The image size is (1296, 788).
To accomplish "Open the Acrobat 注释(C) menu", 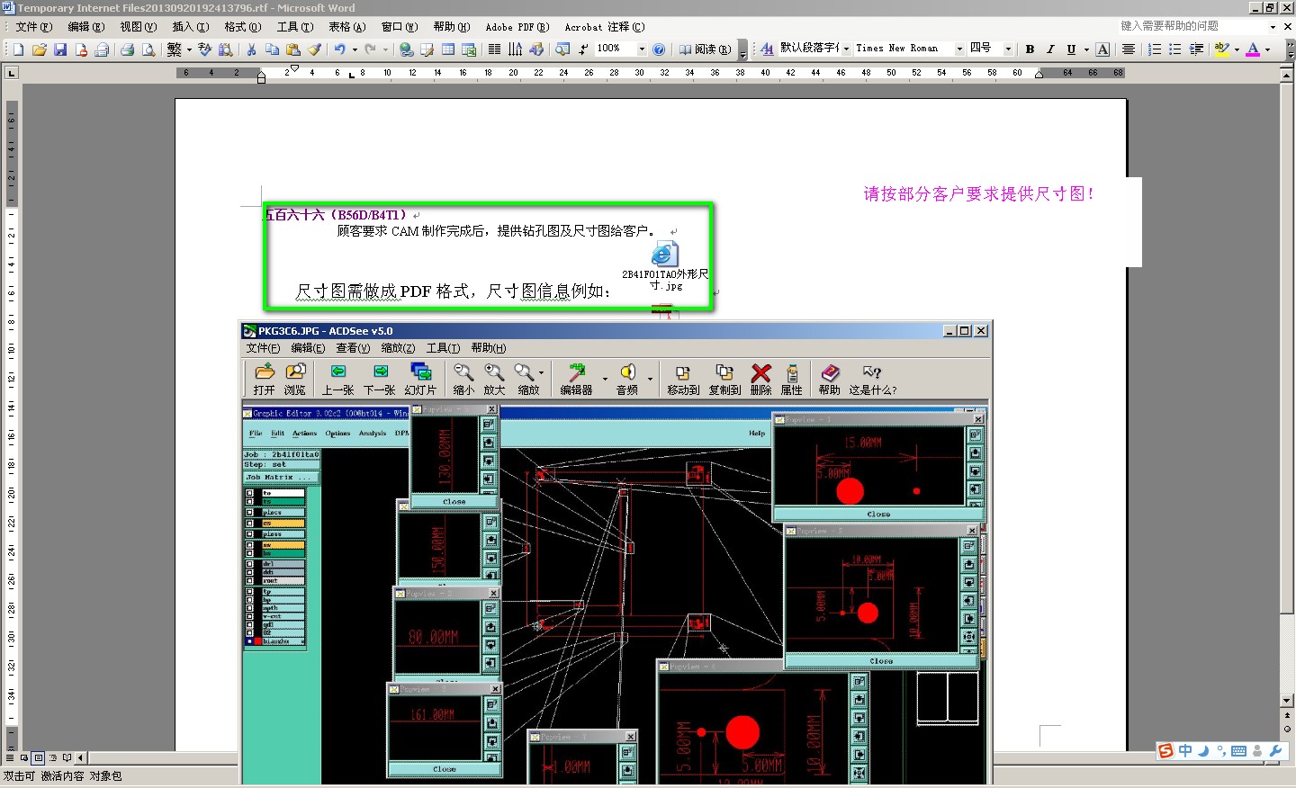I will [605, 27].
